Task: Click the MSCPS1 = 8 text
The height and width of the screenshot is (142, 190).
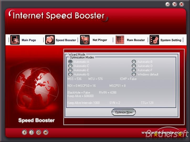Action: [x=117, y=86]
